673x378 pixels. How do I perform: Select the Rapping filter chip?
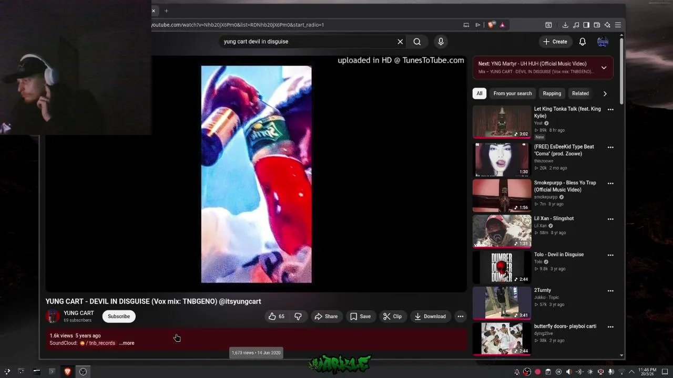click(552, 93)
